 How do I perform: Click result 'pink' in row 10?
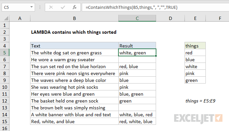tap(137, 87)
